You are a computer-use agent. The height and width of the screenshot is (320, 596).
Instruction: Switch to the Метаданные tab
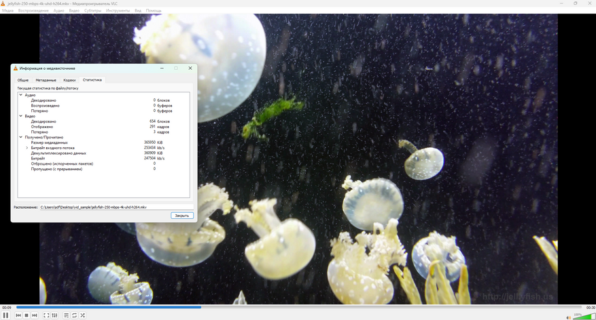coord(46,80)
